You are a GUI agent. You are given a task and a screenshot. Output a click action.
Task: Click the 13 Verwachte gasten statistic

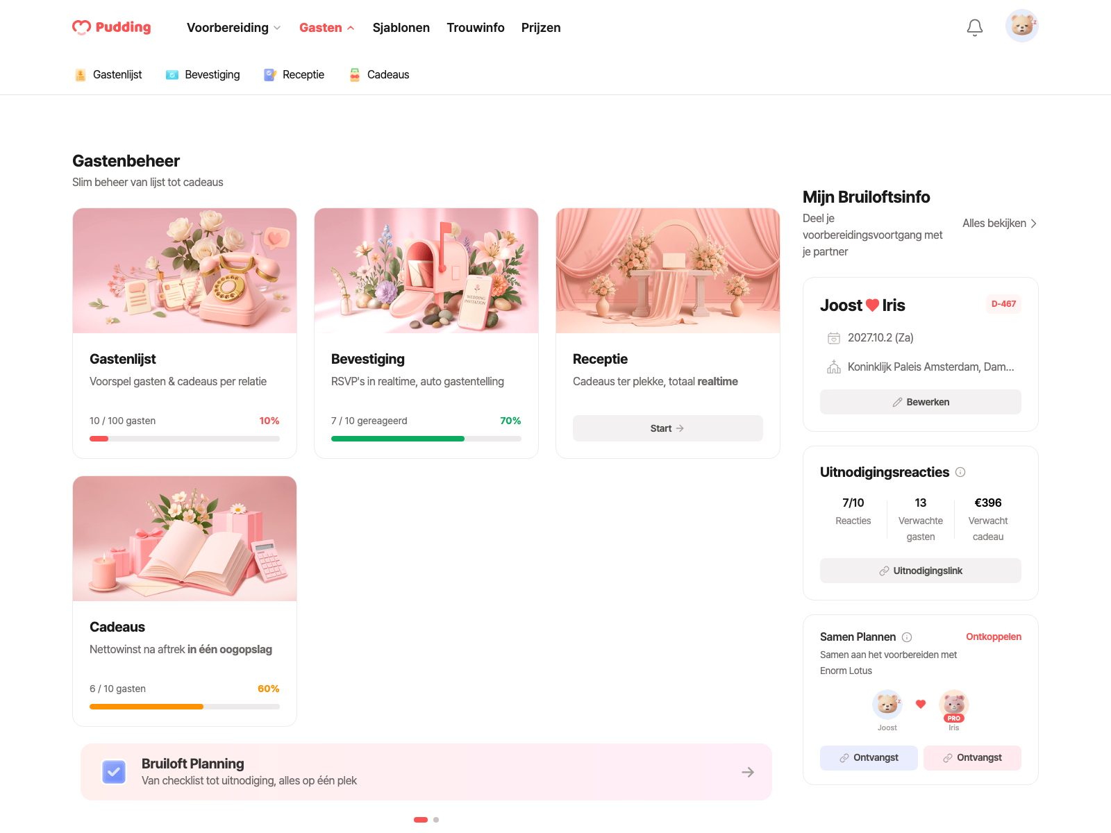click(x=921, y=519)
